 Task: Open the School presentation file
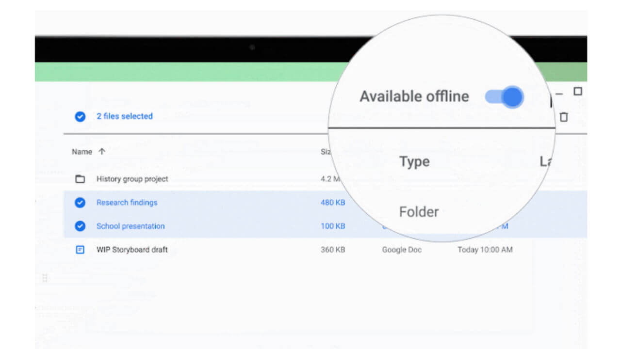pyautogui.click(x=131, y=226)
